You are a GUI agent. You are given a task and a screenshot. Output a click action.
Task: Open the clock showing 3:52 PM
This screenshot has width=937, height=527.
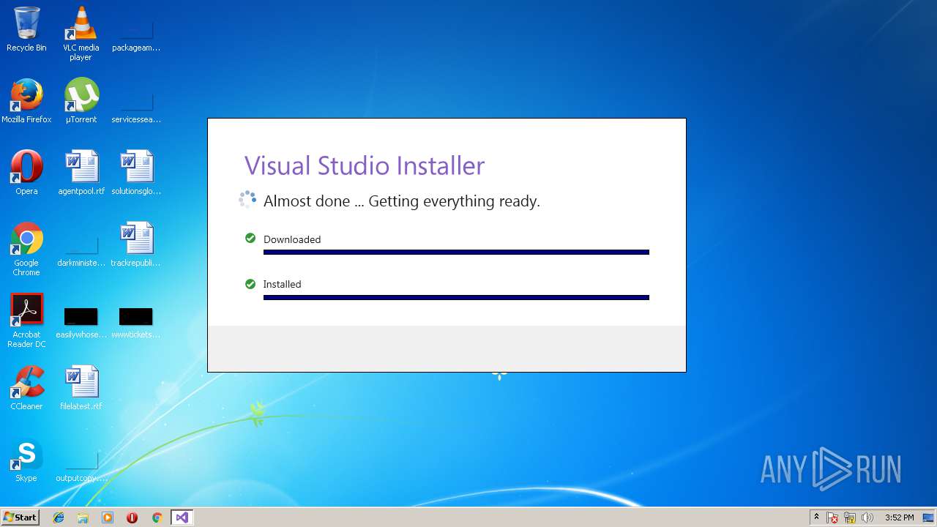[899, 517]
